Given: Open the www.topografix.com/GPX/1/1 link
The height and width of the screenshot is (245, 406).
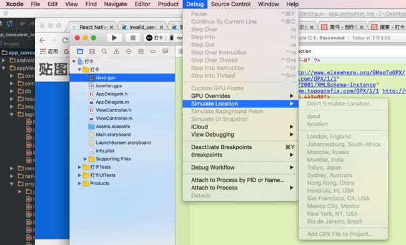Looking at the screenshot, I should (x=338, y=91).
